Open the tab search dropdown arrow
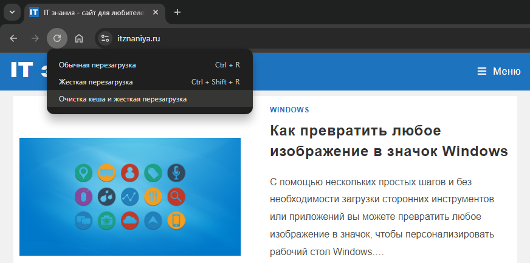Screen dimensions: 530x263 click(12, 13)
